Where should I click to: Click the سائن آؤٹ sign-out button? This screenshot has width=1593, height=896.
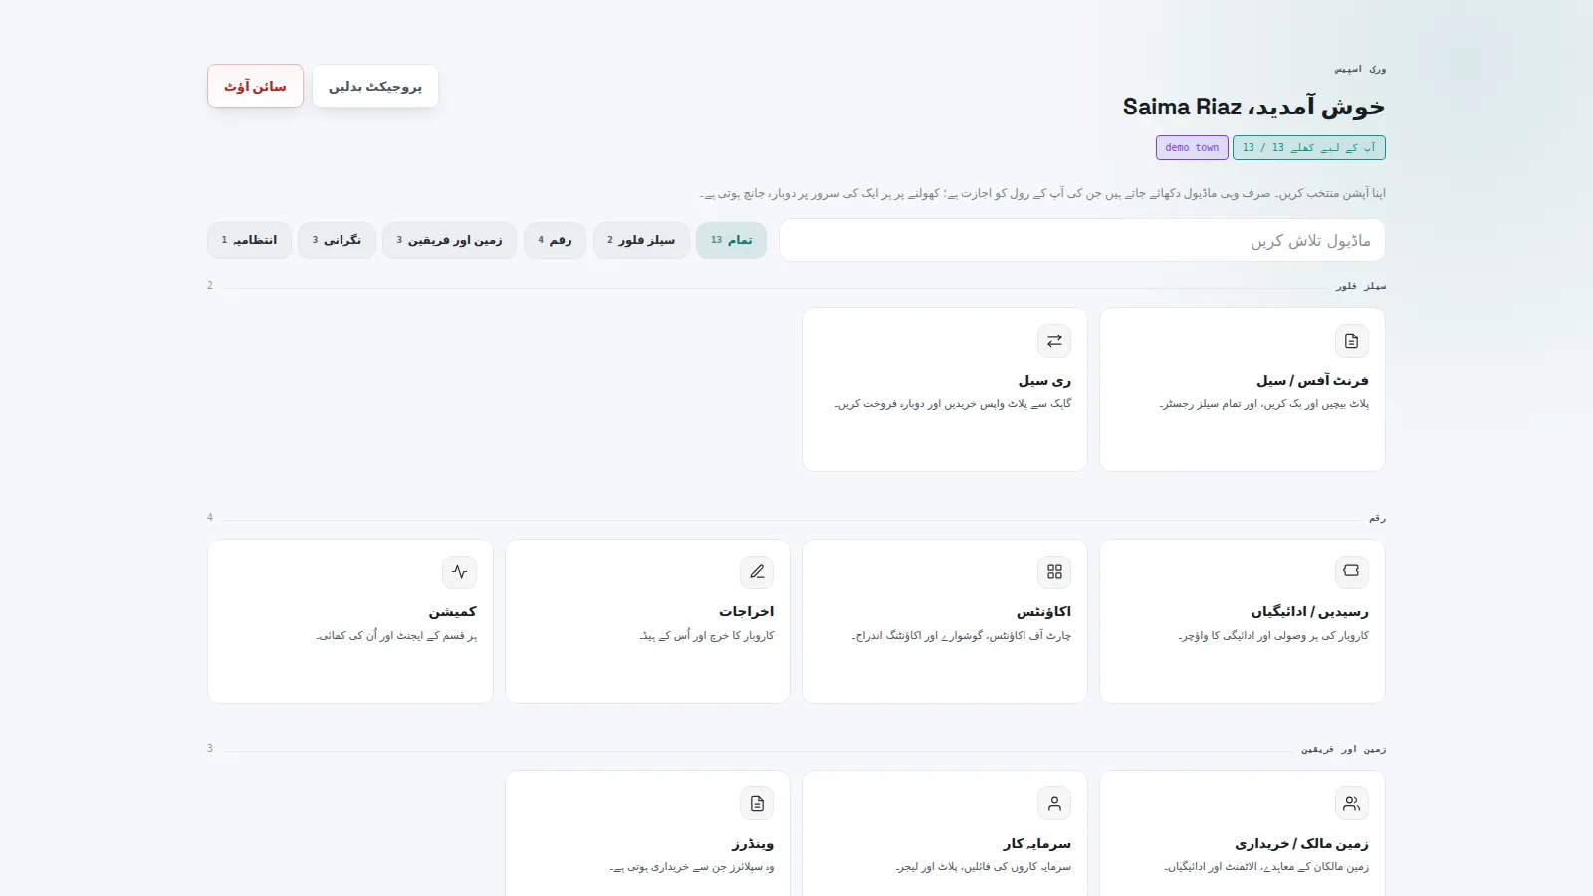coord(255,86)
